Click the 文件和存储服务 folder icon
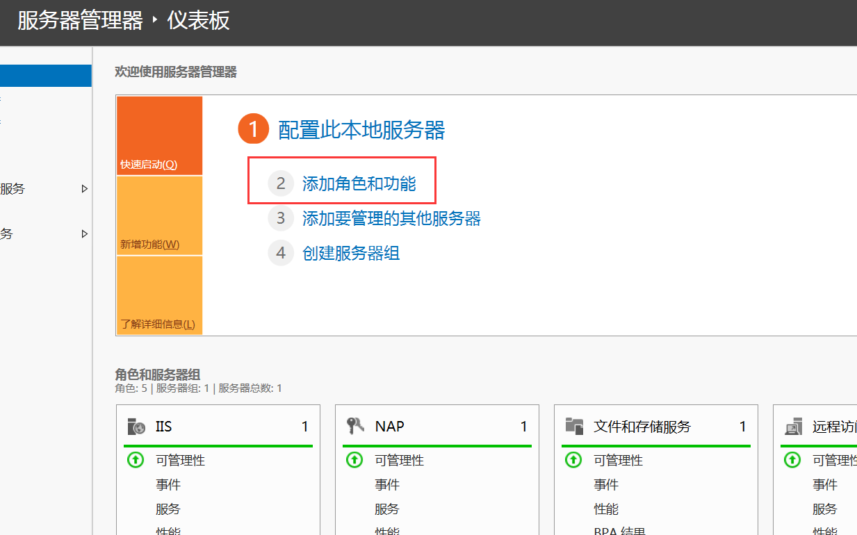 tap(574, 426)
